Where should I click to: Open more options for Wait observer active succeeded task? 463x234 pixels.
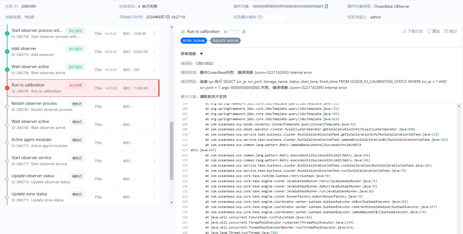point(154,70)
